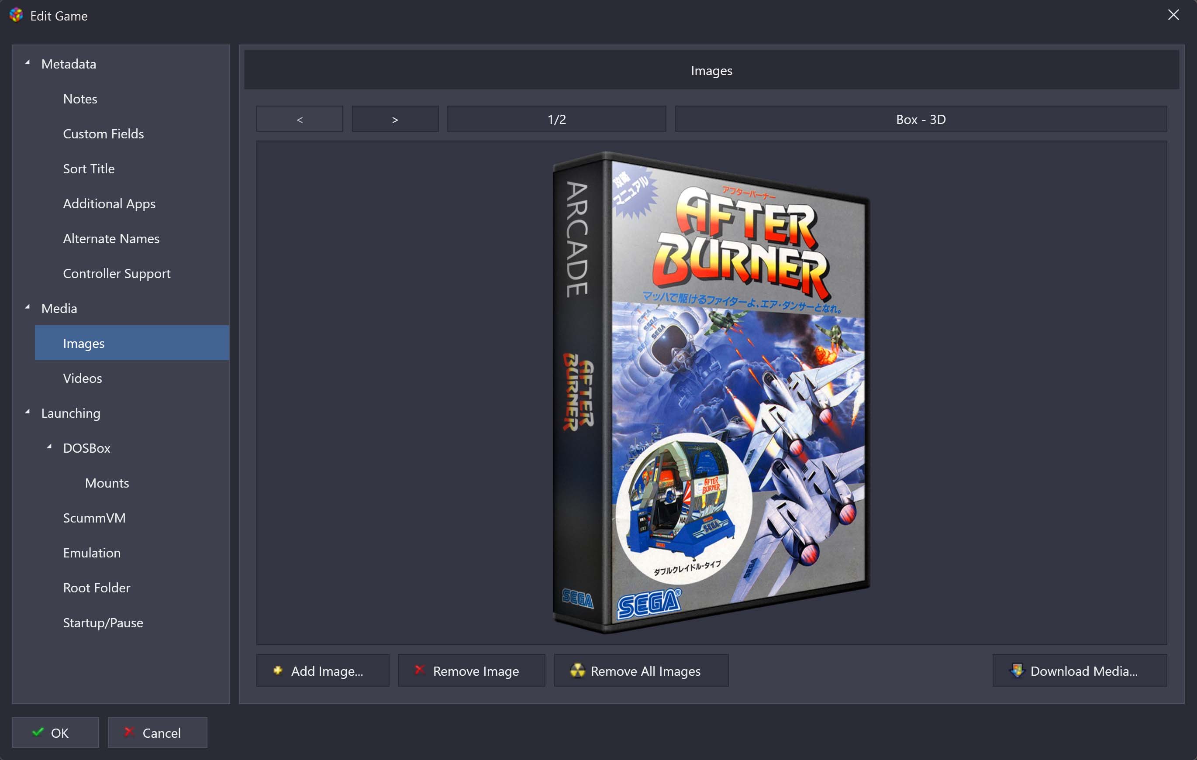Click the red X Cancel icon
Viewport: 1197px width, 760px height.
click(129, 732)
